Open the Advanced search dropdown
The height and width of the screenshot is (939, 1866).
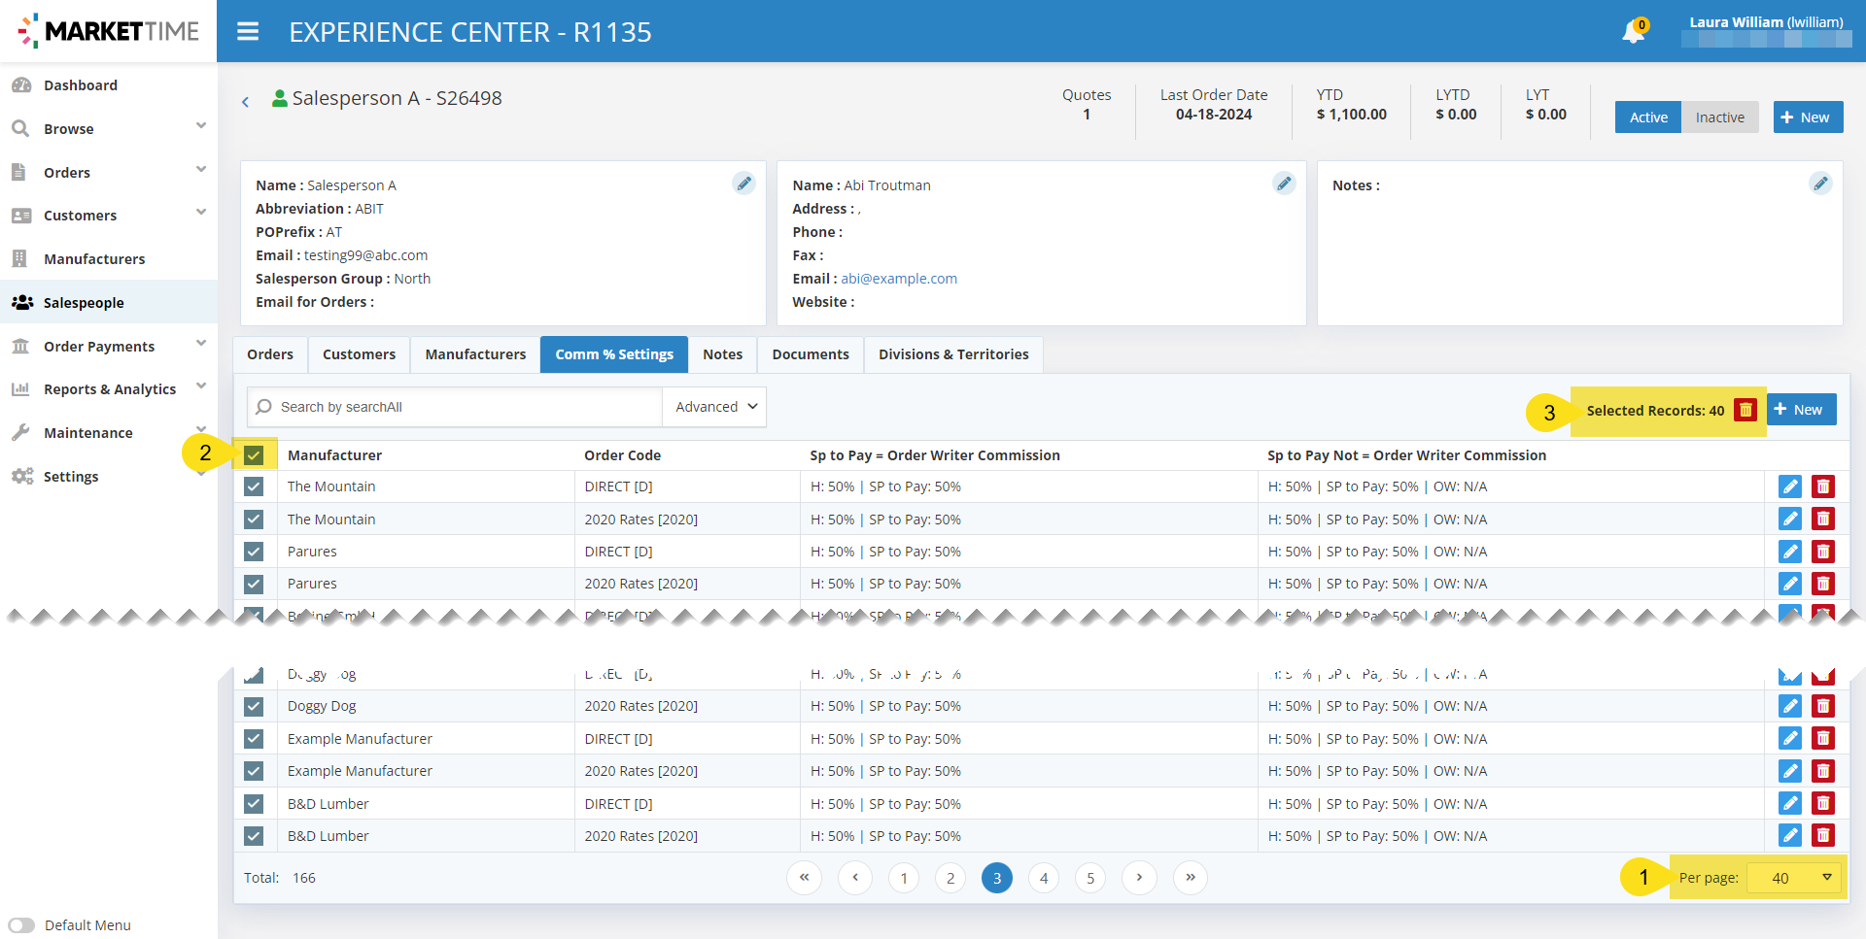pos(714,407)
